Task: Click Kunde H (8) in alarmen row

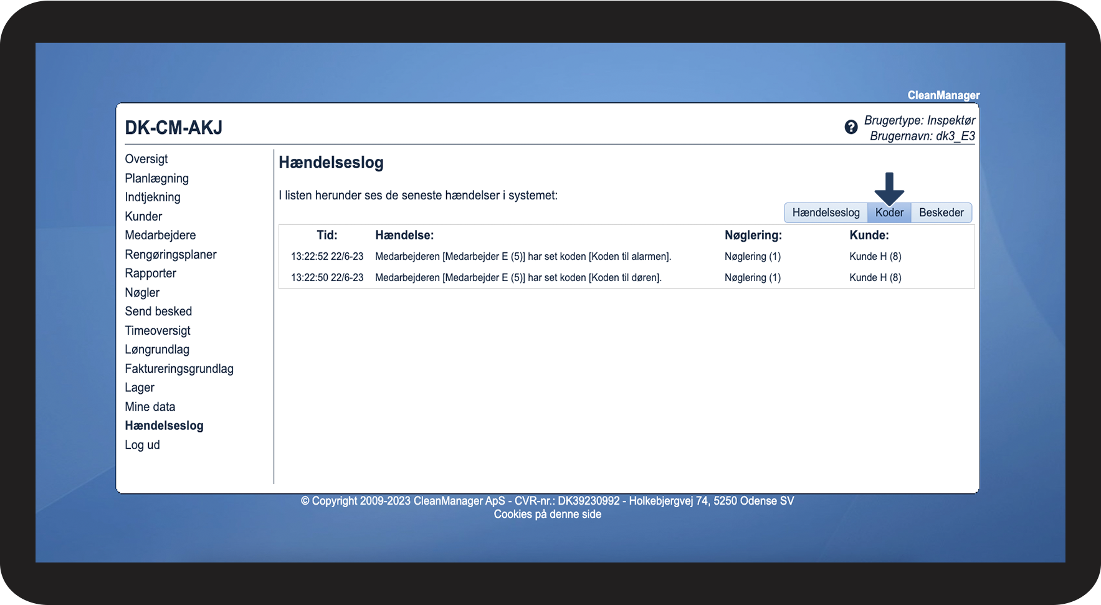Action: click(x=875, y=256)
